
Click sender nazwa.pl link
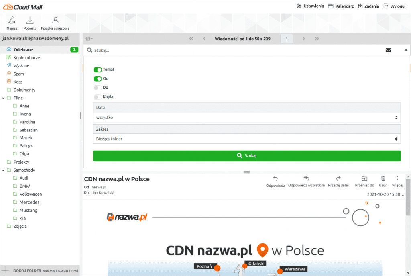click(99, 187)
